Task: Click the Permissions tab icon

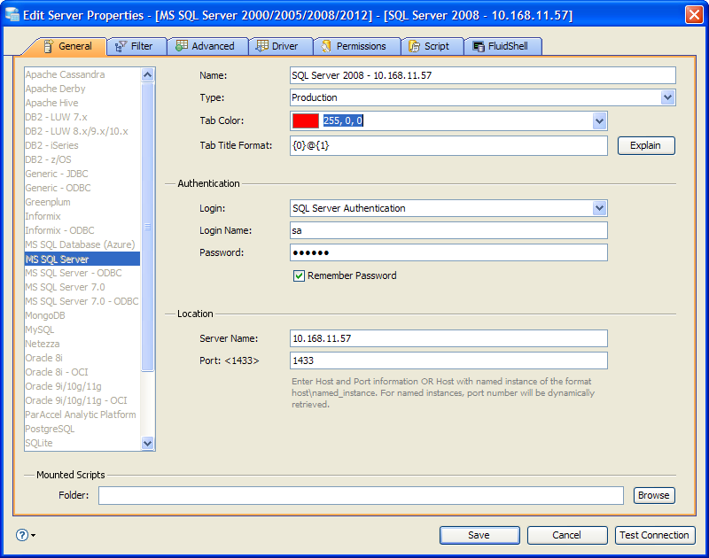Action: point(326,46)
